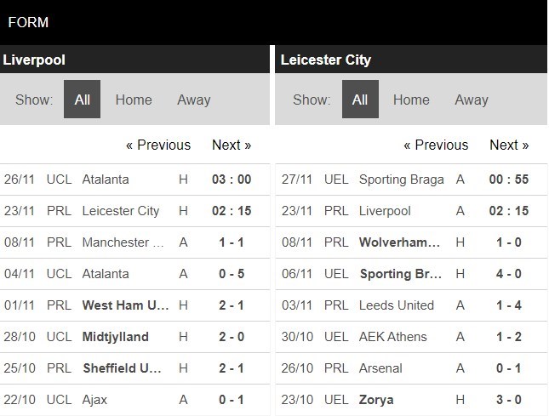Go to Liverpool's Next matches
Screen dimensions: 549x416
tap(232, 145)
